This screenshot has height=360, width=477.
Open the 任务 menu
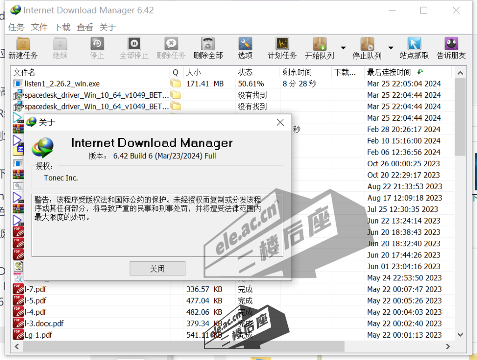click(x=16, y=27)
